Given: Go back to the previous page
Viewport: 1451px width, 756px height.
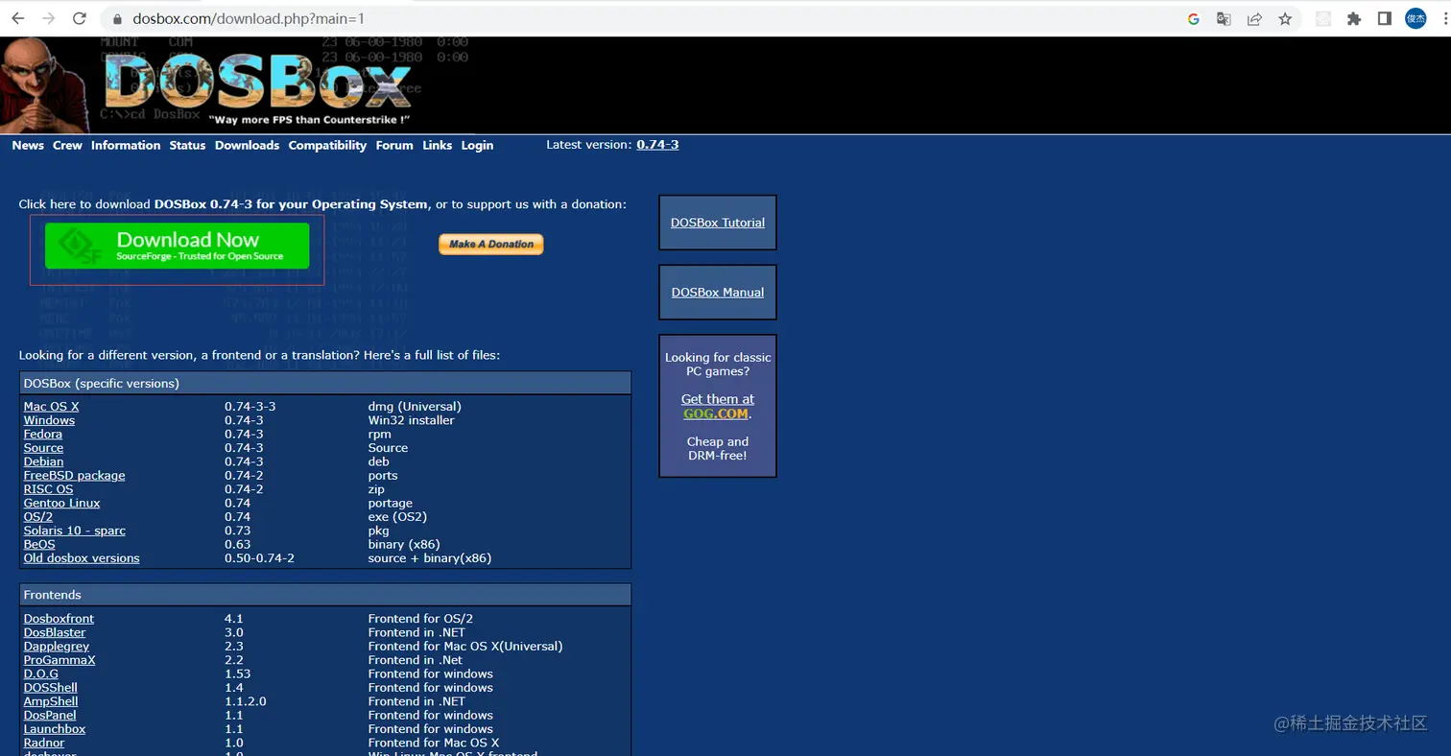Looking at the screenshot, I should tap(17, 18).
